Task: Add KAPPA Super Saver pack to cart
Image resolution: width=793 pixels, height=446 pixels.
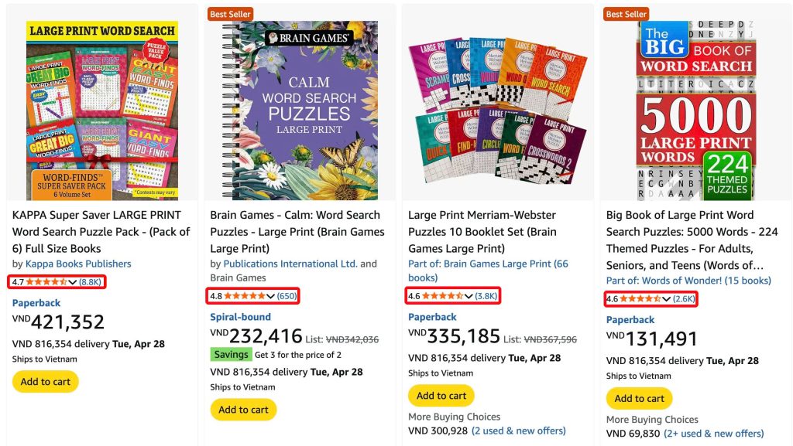Action: 45,382
